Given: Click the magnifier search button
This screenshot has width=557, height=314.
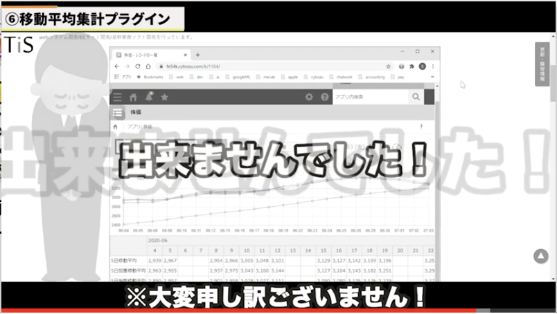Looking at the screenshot, I should click(x=416, y=98).
